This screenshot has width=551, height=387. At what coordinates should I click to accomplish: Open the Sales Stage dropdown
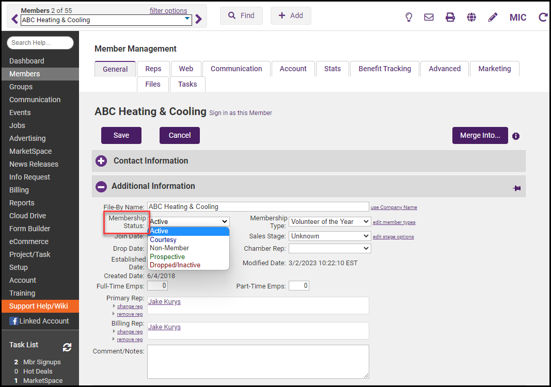coord(329,236)
